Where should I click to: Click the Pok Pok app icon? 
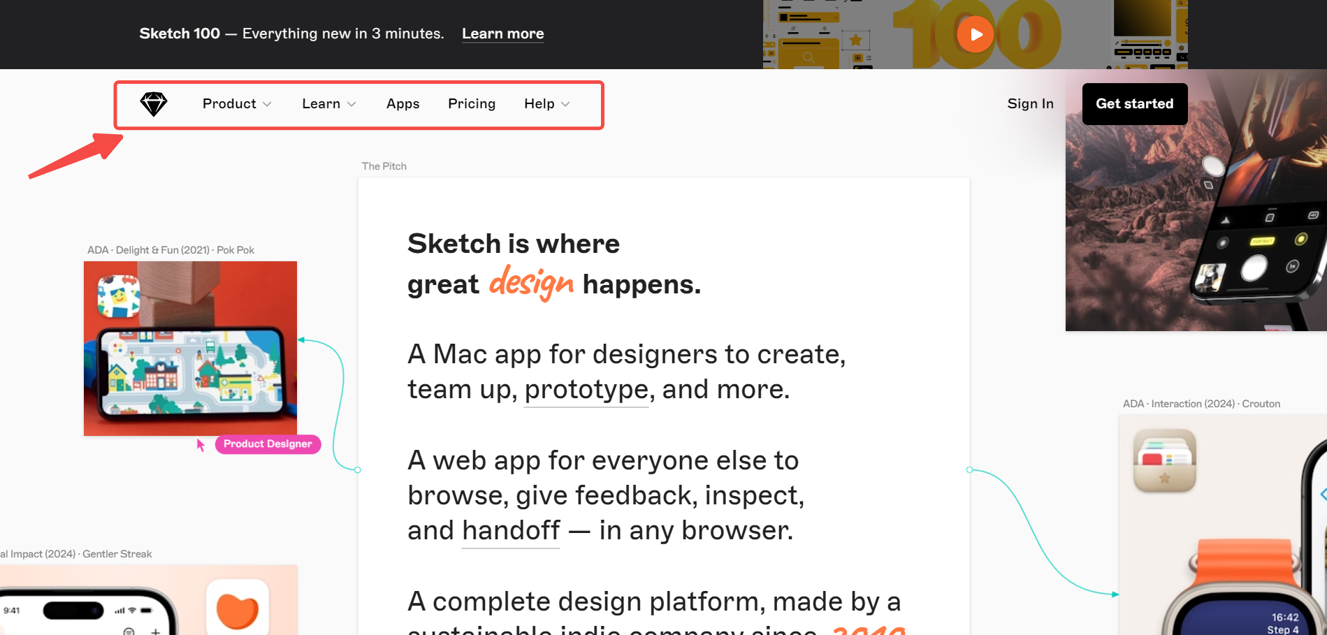click(119, 296)
